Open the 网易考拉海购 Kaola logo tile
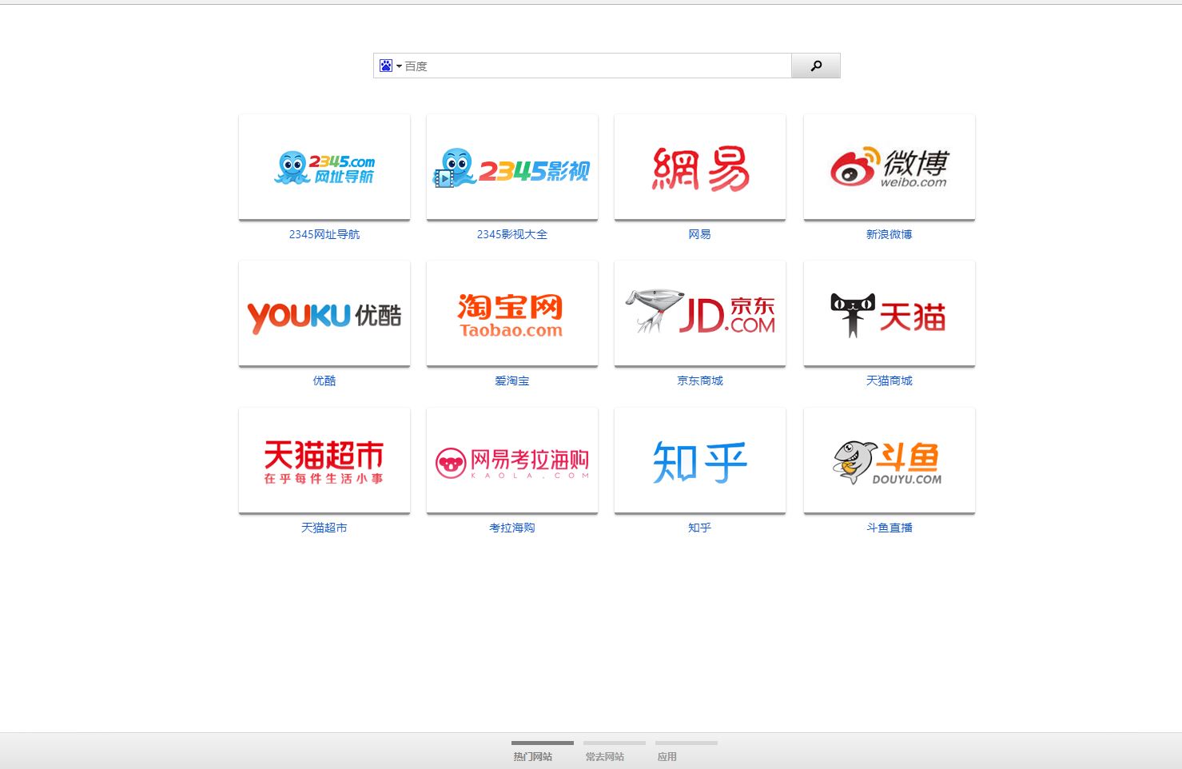Viewport: 1182px width, 769px height. pyautogui.click(x=512, y=460)
